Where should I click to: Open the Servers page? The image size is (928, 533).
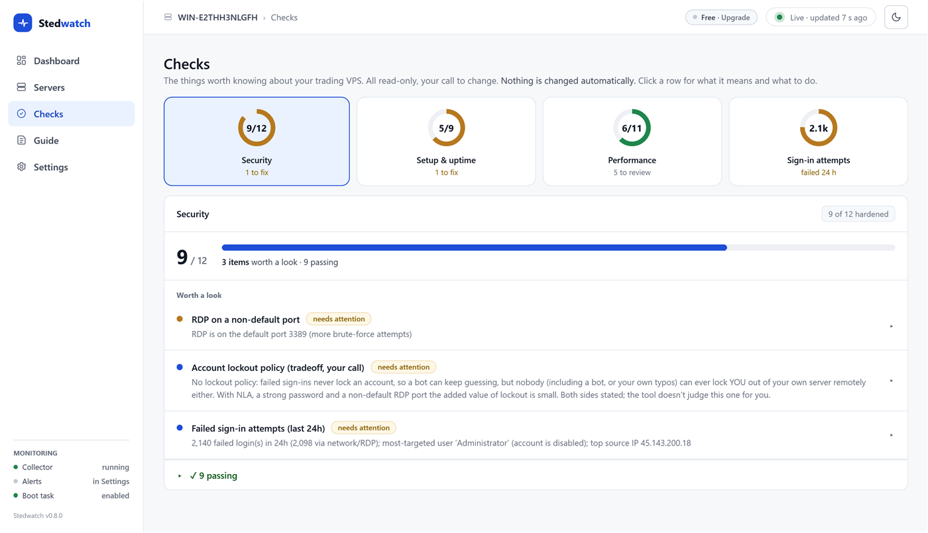[x=71, y=87]
